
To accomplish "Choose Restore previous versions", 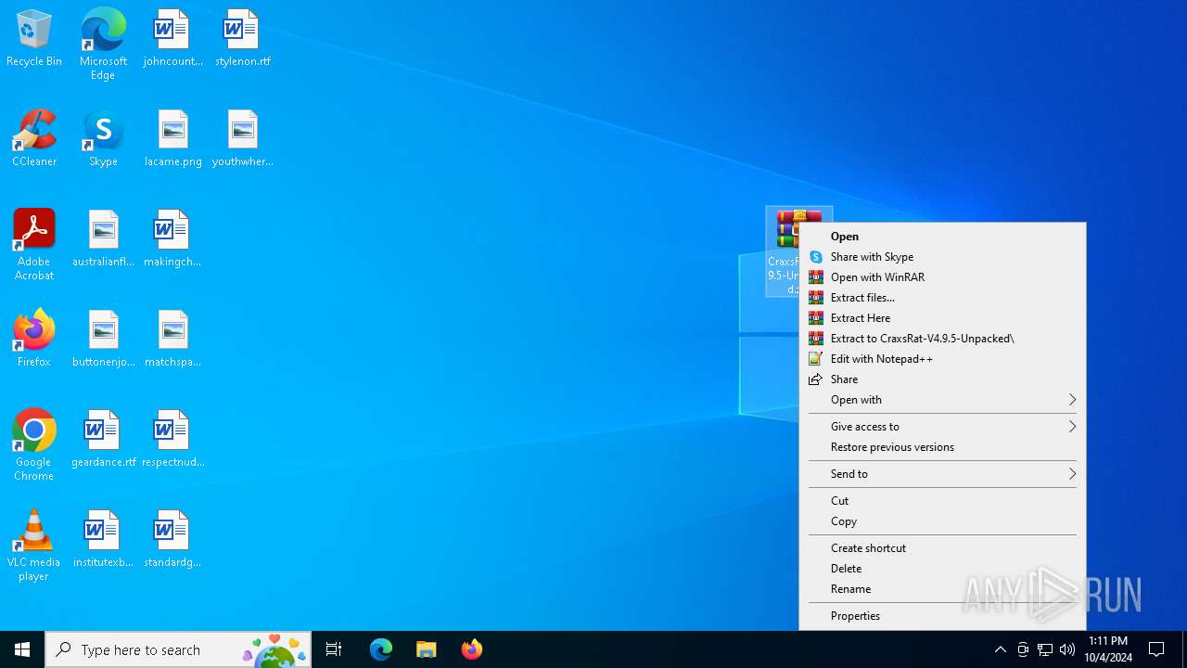I will [942, 447].
